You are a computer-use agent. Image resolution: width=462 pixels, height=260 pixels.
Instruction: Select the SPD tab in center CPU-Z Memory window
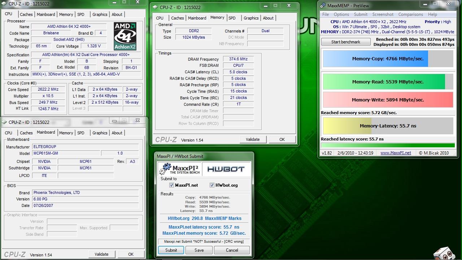(232, 18)
